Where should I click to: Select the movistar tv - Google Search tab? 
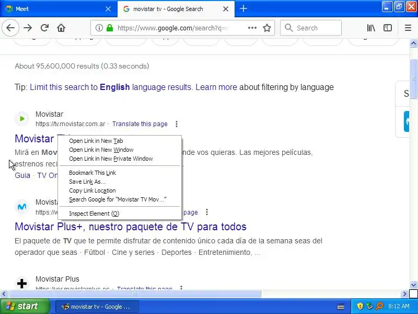tap(176, 9)
